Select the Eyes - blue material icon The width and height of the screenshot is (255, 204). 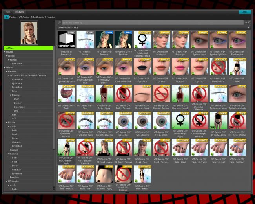pos(123,120)
